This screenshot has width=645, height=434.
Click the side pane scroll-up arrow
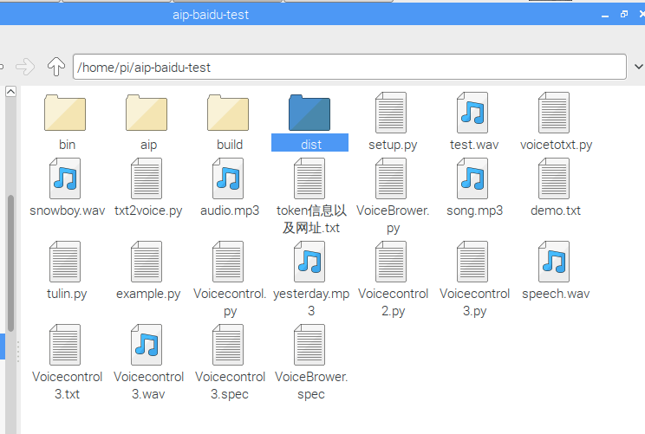pos(10,91)
